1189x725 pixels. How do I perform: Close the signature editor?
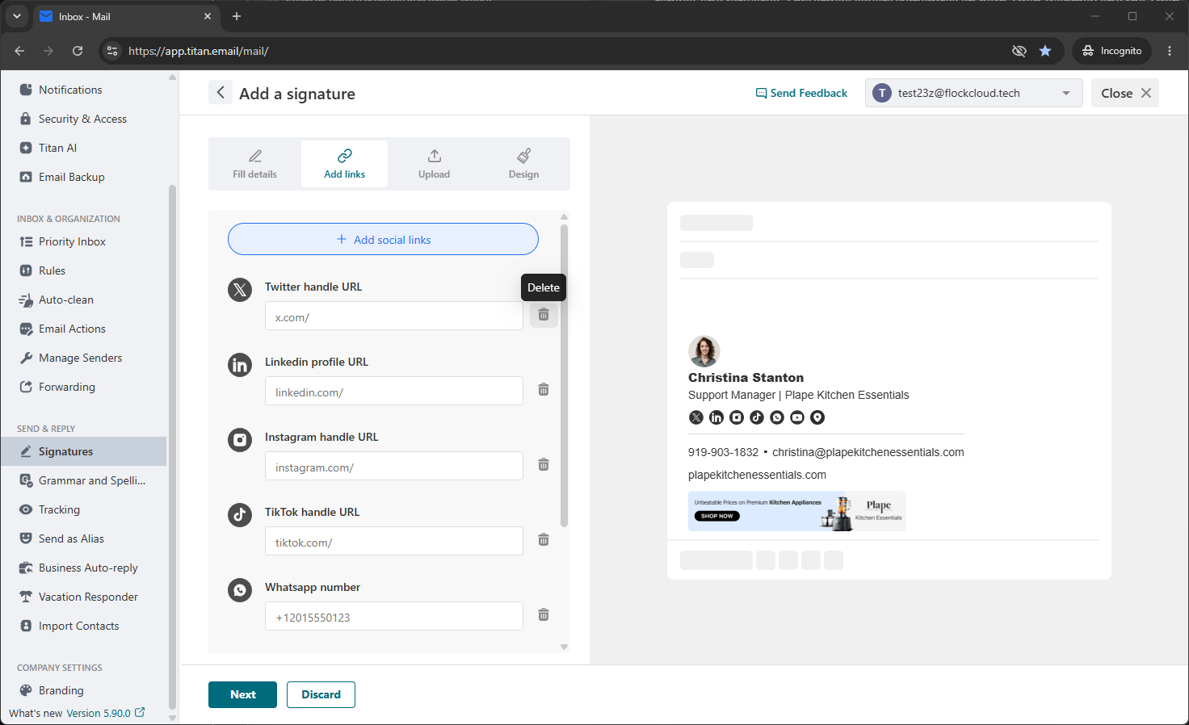1125,93
